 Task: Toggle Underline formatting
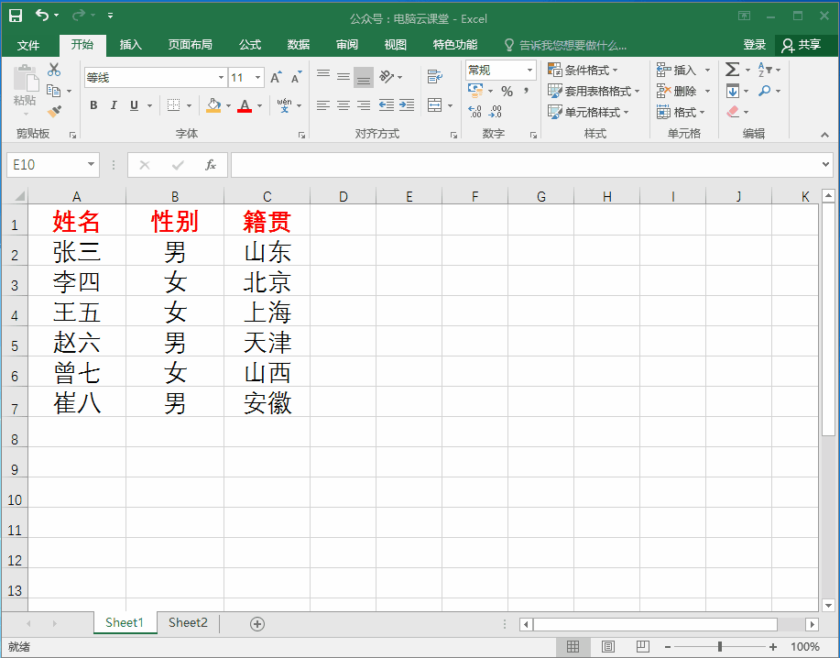134,105
